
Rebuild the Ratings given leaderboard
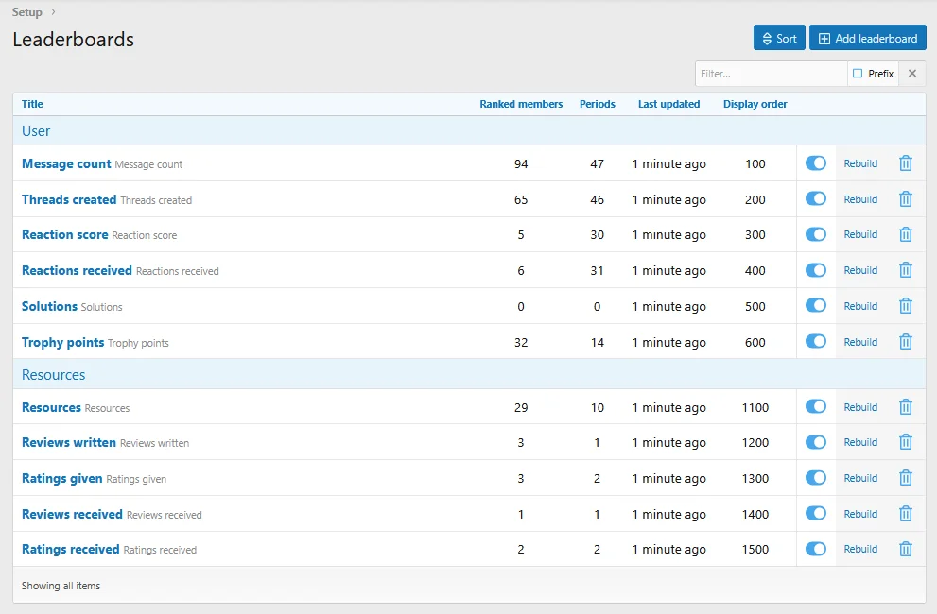pyautogui.click(x=860, y=478)
